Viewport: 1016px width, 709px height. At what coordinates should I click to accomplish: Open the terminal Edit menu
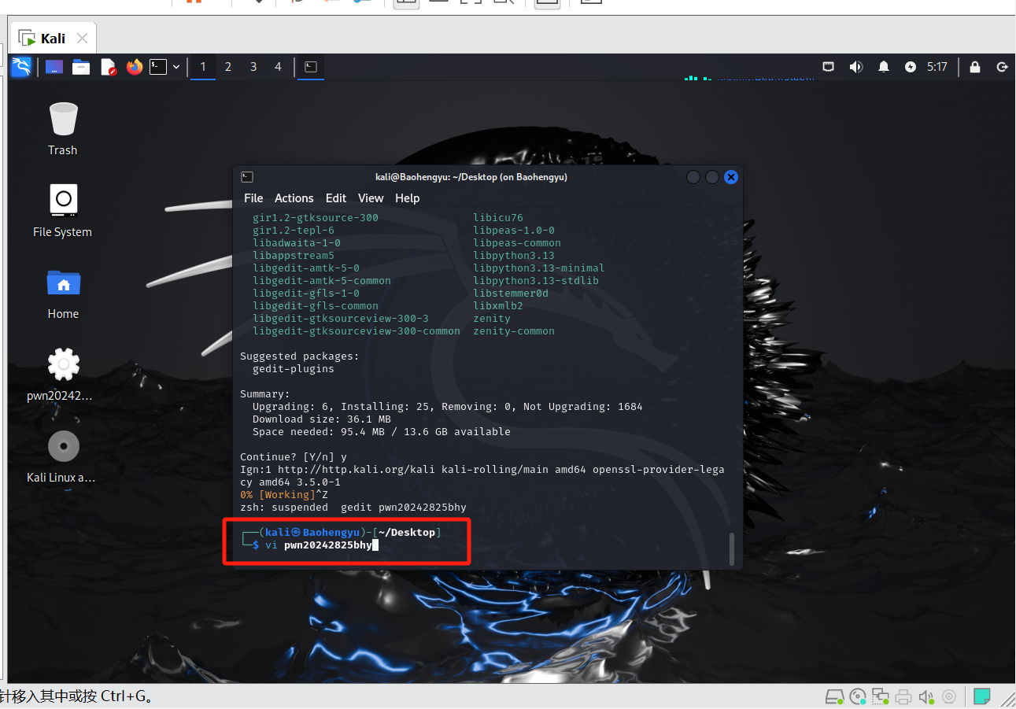point(336,198)
